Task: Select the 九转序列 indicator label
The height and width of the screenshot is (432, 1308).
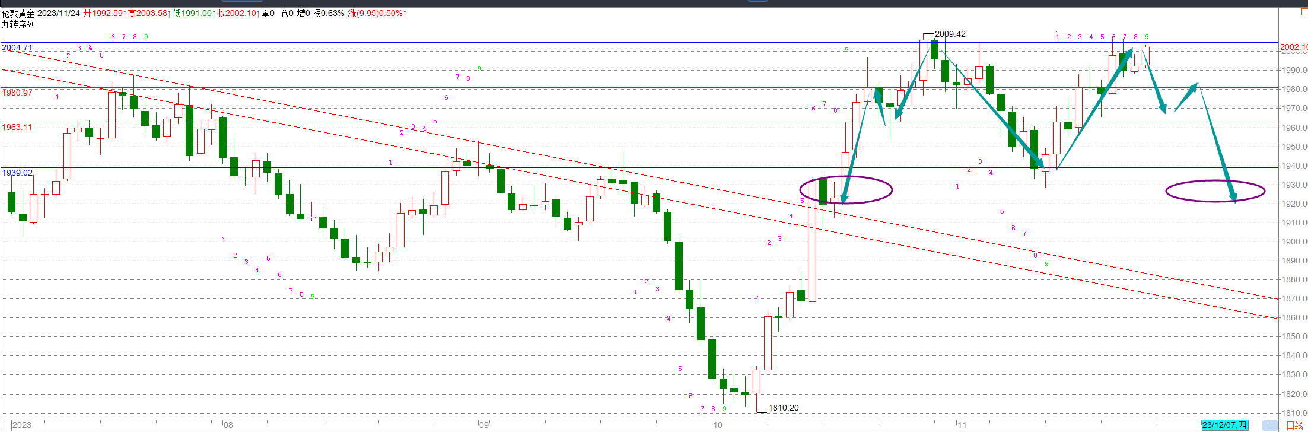Action: tap(18, 24)
